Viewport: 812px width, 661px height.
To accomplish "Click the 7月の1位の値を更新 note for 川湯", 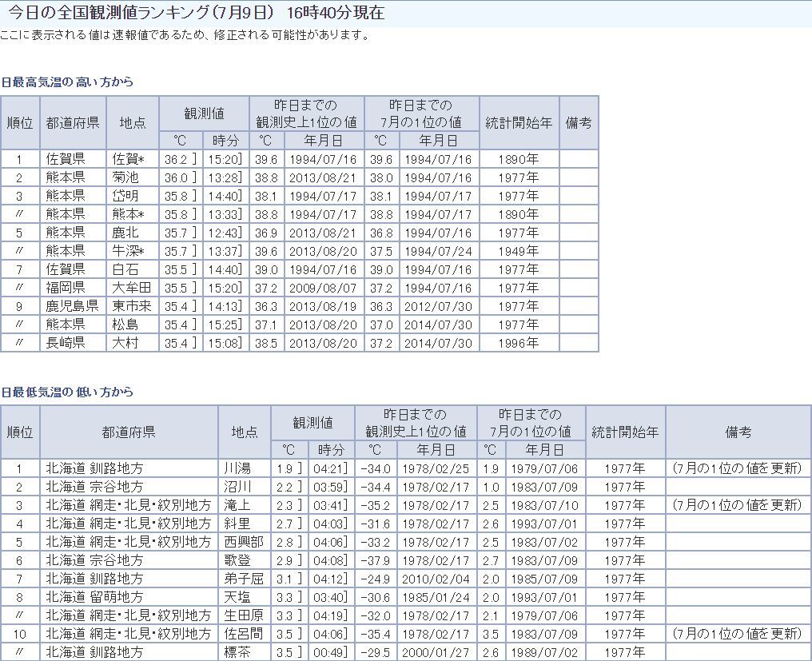I will pyautogui.click(x=737, y=468).
